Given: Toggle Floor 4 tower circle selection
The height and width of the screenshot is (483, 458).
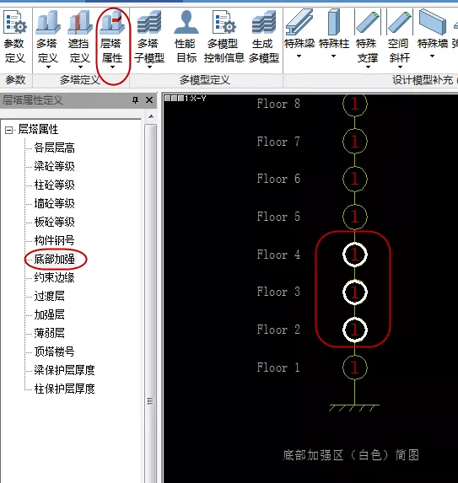Looking at the screenshot, I should (355, 255).
